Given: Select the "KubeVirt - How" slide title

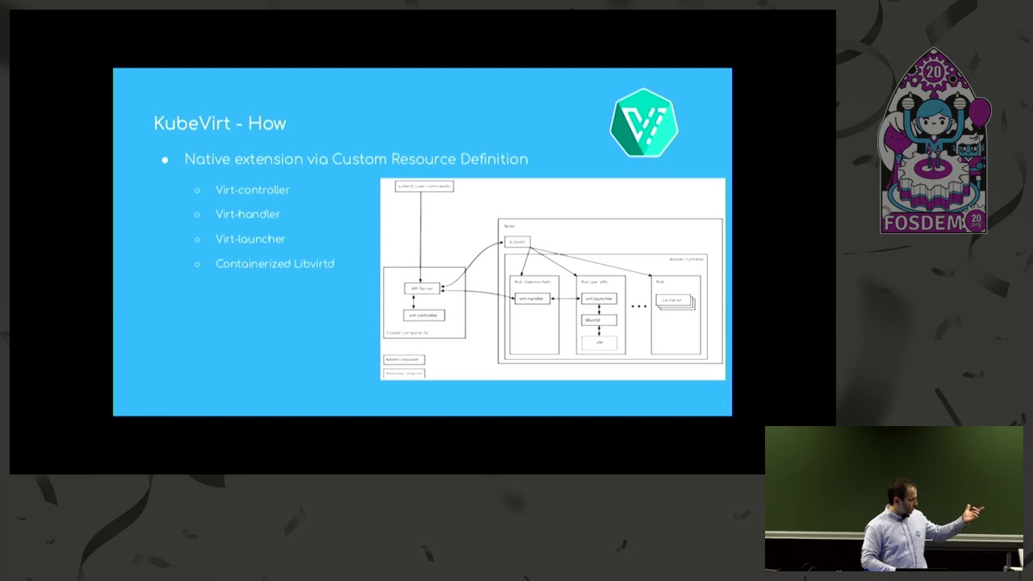Looking at the screenshot, I should (x=220, y=123).
